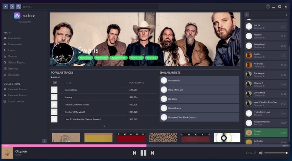Pause playback
This screenshot has height=161, width=292.
pyautogui.click(x=144, y=153)
